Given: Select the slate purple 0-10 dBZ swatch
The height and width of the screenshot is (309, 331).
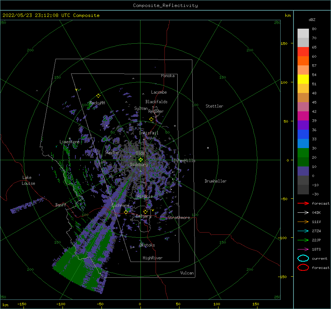Looking at the screenshot, I should pyautogui.click(x=303, y=171).
